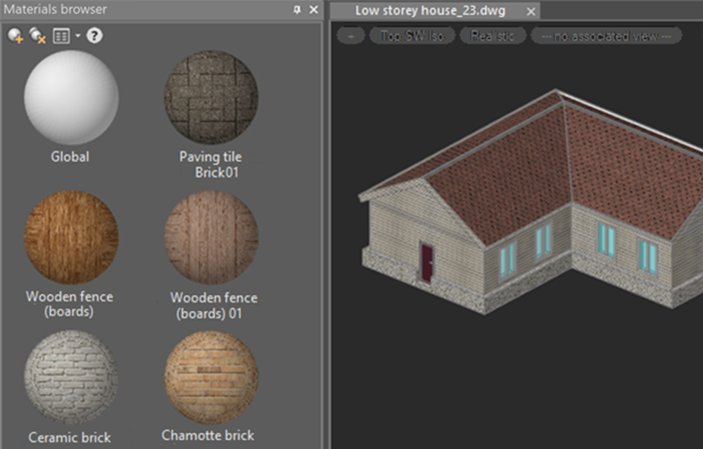Switch the material list display mode
Viewport: 703px width, 449px height.
pos(62,34)
